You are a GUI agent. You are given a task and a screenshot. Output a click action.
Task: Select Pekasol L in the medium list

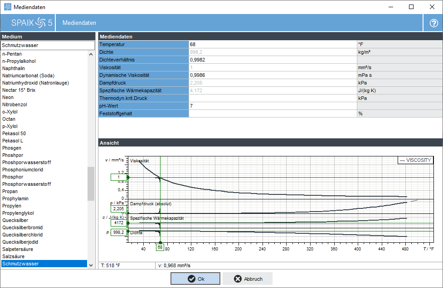13,141
